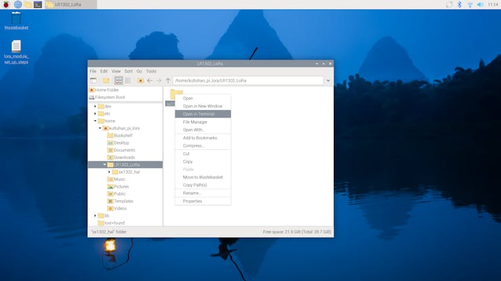Open the Wi-Fi network tray icon
The image size is (501, 281).
tap(470, 5)
